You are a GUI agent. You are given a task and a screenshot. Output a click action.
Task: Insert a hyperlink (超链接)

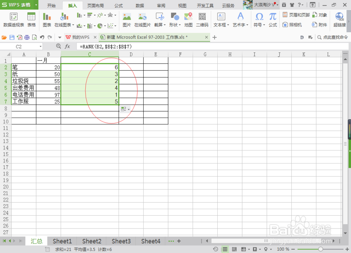pyautogui.click(x=339, y=20)
